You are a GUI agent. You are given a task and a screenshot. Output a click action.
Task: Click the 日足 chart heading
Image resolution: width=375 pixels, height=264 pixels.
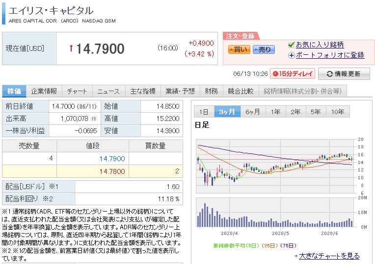(x=202, y=124)
